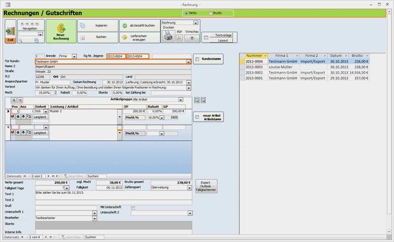
Task: Export invoice using the PDF icon
Action: [180, 38]
